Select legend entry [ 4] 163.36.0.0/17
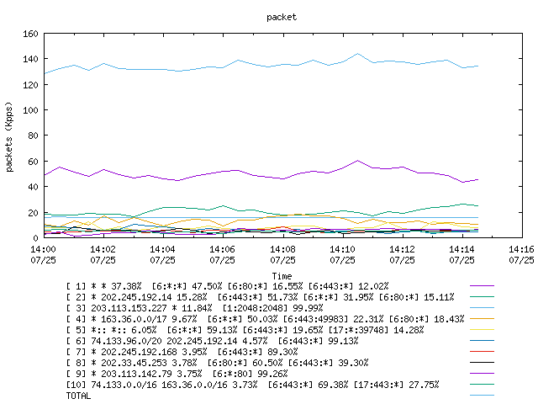The height and width of the screenshot is (404, 538). click(134, 319)
